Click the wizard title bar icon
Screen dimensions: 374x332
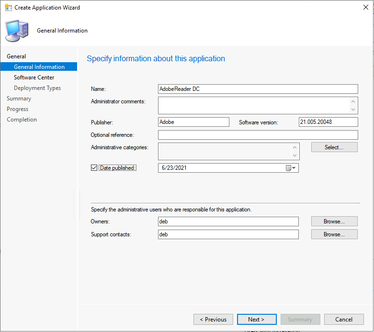[8, 7]
